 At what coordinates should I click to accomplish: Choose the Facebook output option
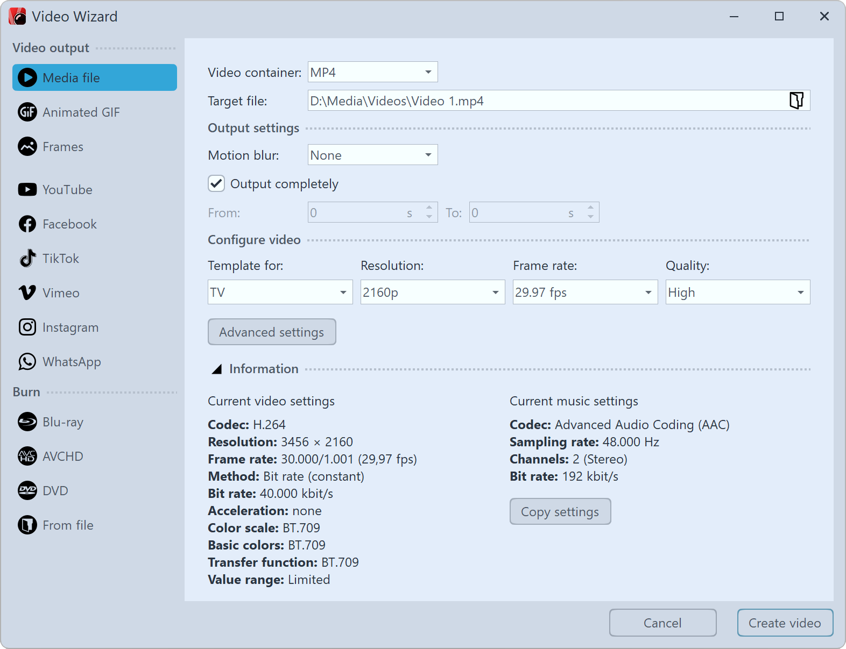(x=95, y=224)
